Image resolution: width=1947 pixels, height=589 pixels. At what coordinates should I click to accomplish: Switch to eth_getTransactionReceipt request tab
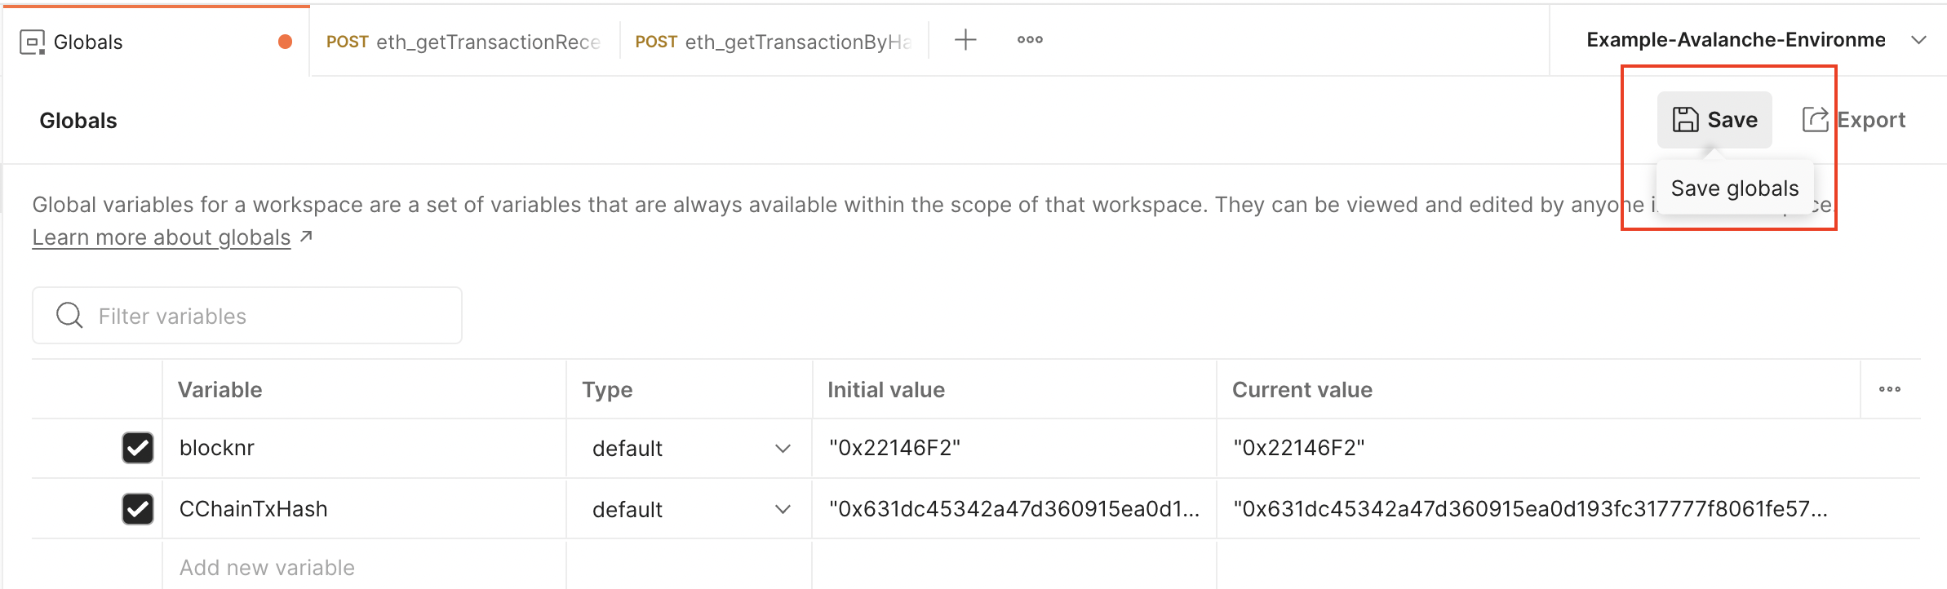click(x=463, y=42)
